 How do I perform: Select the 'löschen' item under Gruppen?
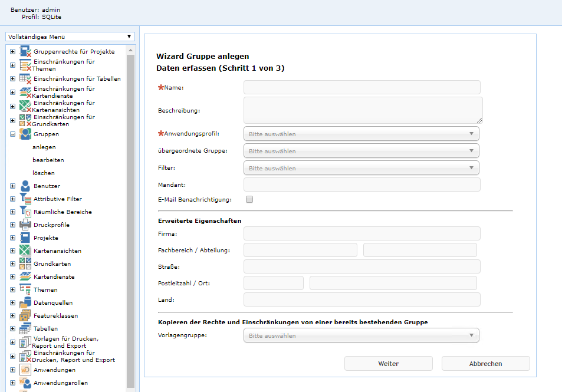pyautogui.click(x=44, y=173)
